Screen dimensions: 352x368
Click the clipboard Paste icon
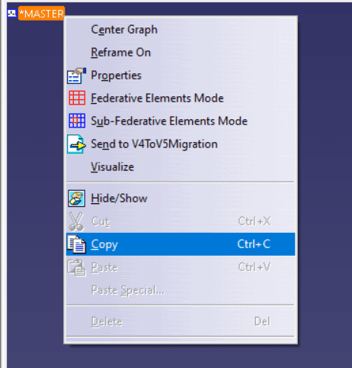point(76,267)
